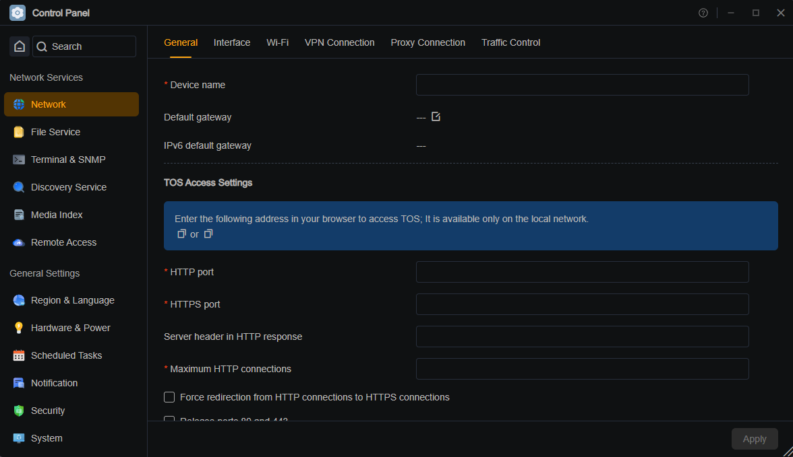793x457 pixels.
Task: Open the VPN Connection tab
Action: click(x=339, y=43)
